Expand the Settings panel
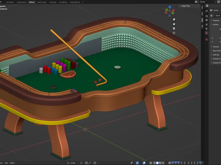The image size is (221, 165). click(215, 55)
